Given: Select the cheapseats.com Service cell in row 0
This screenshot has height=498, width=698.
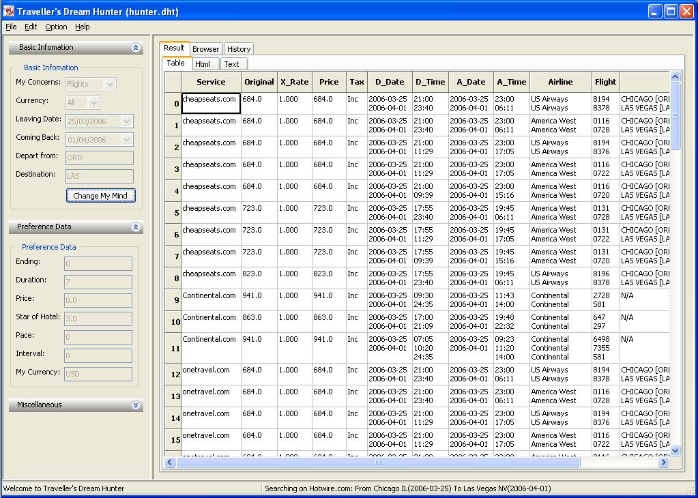Looking at the screenshot, I should (212, 103).
